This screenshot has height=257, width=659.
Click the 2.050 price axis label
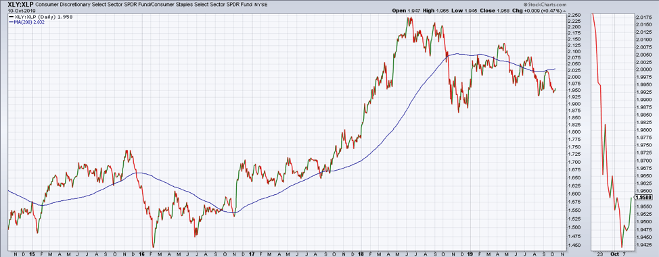coord(574,64)
